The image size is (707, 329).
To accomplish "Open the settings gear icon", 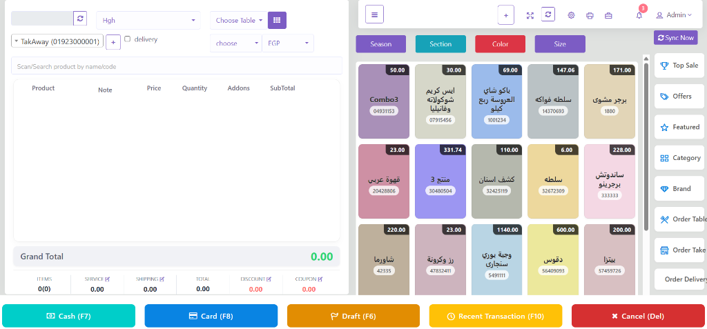I will [571, 14].
